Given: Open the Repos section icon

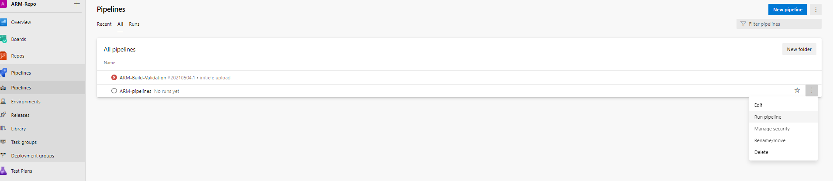Looking at the screenshot, I should tap(3, 56).
